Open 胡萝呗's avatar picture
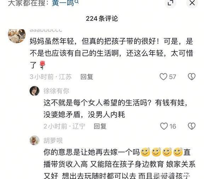This screenshot has height=179, width=204. [x=34, y=140]
